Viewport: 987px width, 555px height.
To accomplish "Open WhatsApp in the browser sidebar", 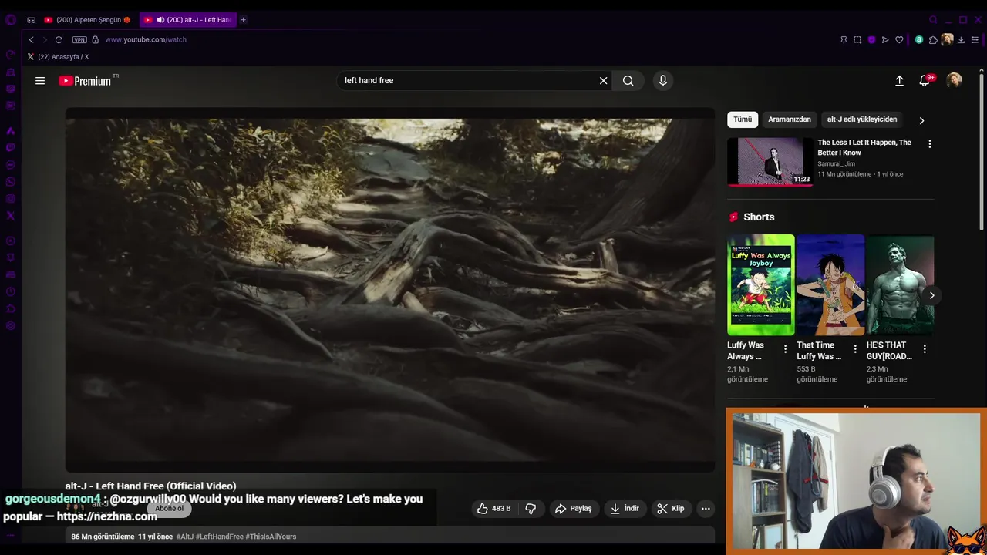I will coord(11,182).
